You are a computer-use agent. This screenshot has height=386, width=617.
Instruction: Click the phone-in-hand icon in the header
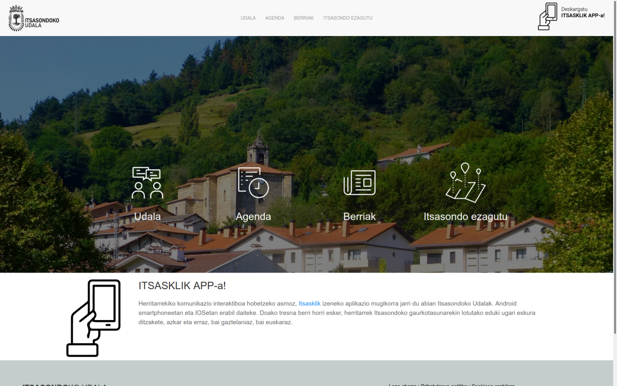click(547, 17)
